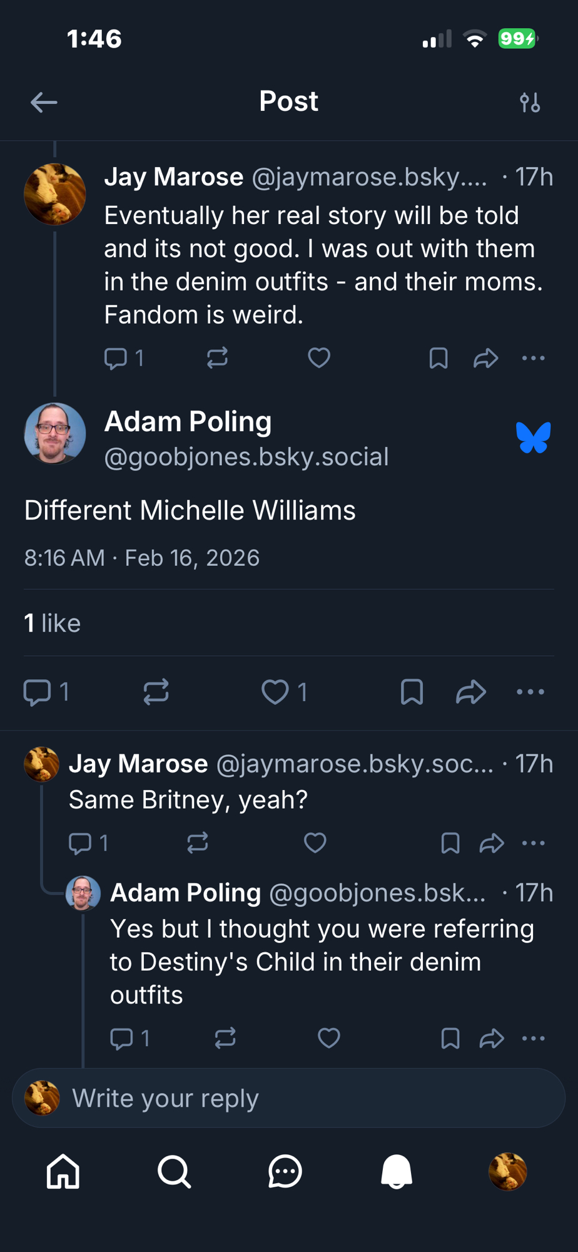
Task: Open the Chat messages tab
Action: point(285,1171)
